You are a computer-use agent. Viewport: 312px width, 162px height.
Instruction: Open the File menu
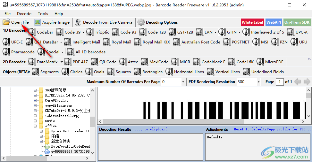(8, 14)
